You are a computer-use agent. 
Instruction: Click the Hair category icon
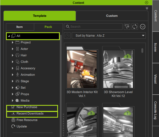[x=17, y=55]
